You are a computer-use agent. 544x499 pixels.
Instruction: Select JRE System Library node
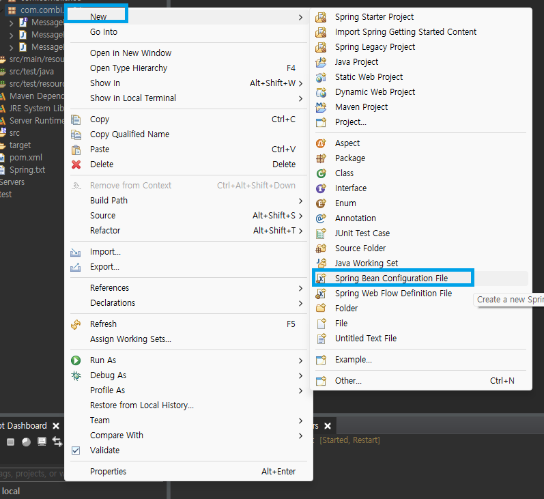pos(36,109)
